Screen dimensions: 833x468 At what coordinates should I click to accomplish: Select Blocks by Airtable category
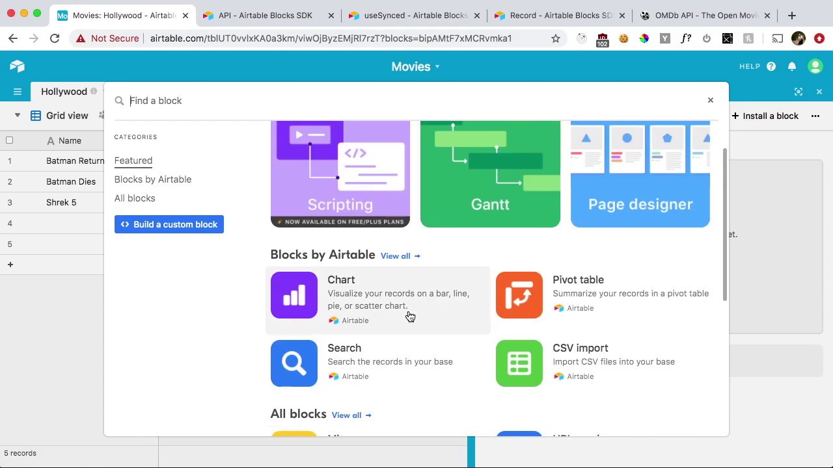tap(153, 179)
